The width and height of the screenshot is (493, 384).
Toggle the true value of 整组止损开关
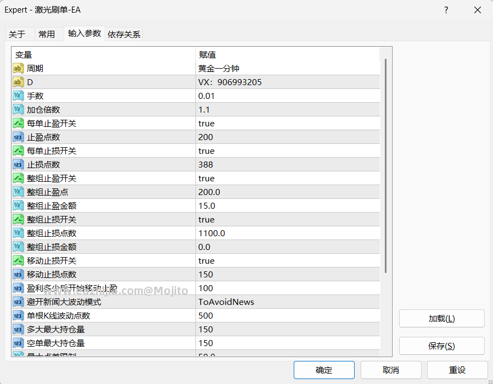tap(288, 220)
